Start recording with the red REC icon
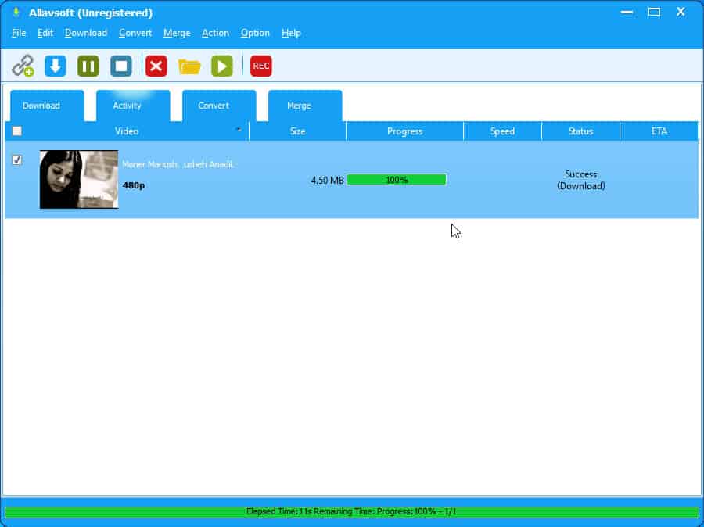This screenshot has height=527, width=704. (260, 66)
